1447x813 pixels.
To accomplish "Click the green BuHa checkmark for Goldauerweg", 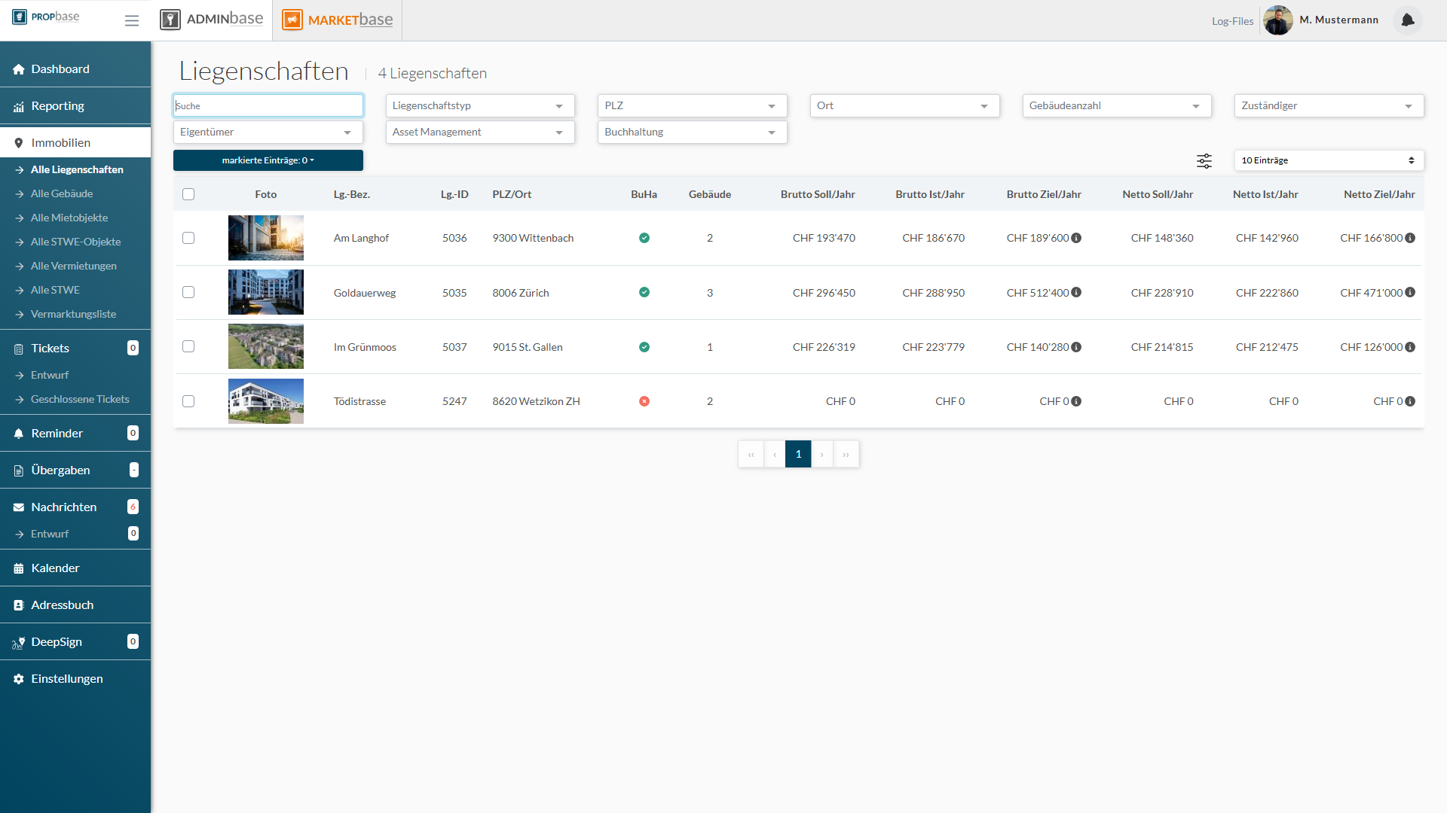I will tap(644, 292).
